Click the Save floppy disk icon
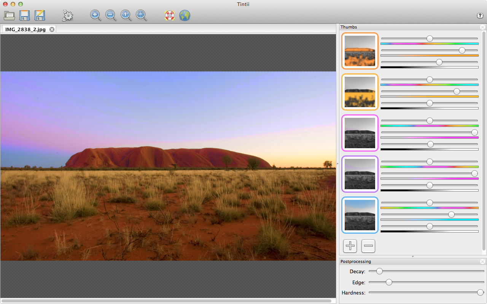 click(x=25, y=15)
